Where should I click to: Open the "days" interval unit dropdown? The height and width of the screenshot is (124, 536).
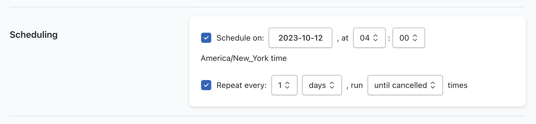click(322, 85)
